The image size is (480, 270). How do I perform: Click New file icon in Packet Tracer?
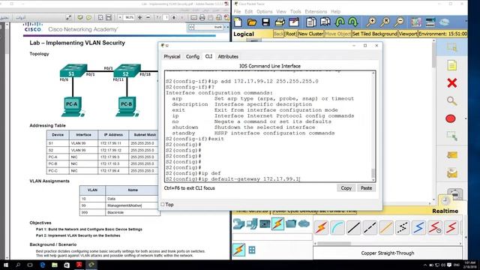(238, 22)
